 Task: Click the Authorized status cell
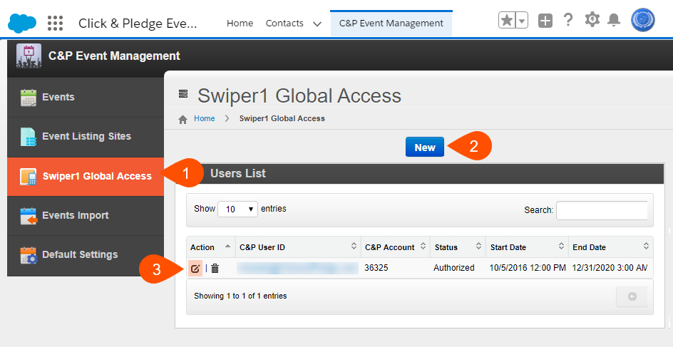pyautogui.click(x=453, y=268)
